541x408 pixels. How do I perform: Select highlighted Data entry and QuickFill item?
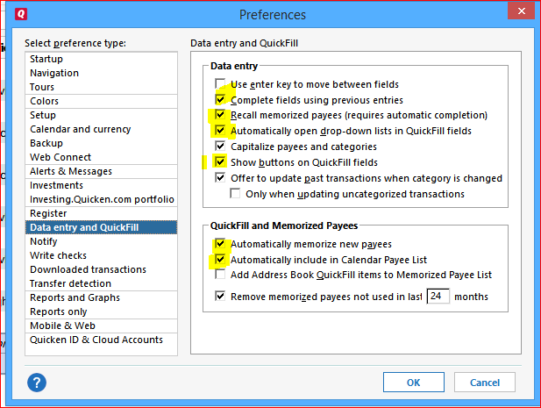tap(101, 227)
